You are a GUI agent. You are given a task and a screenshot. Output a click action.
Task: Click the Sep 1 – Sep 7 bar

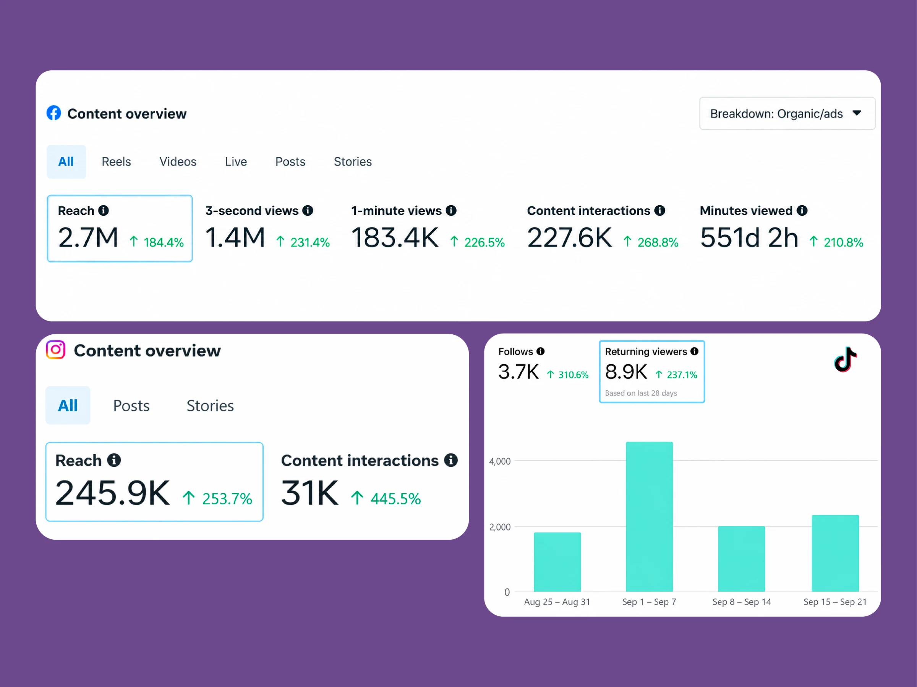649,517
